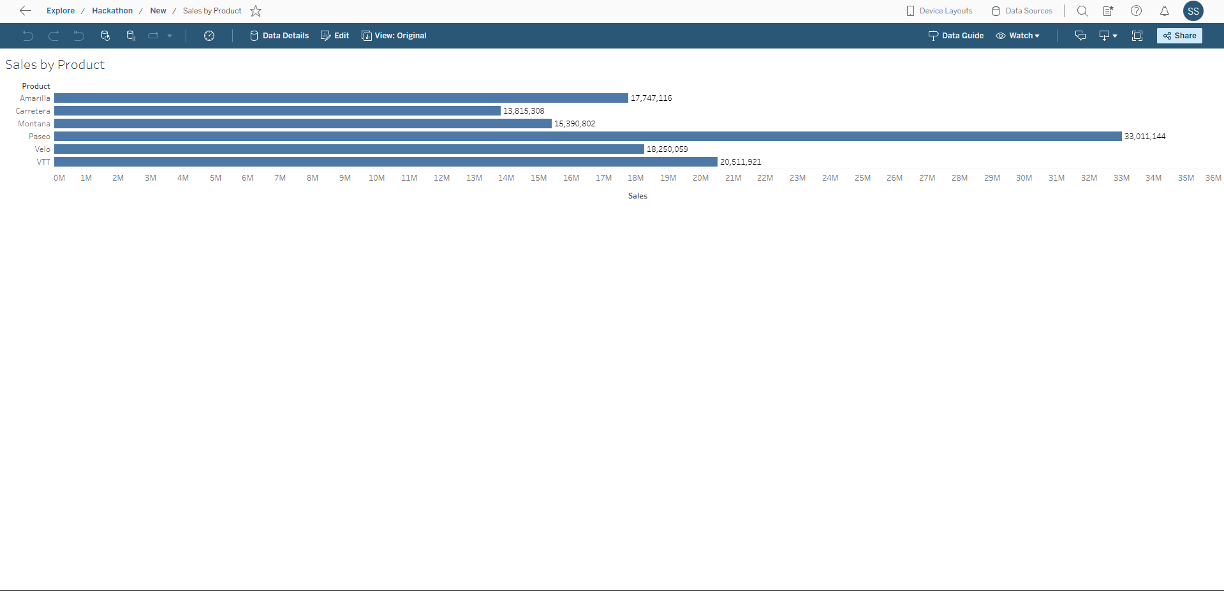Select the Amarilla bar
The height and width of the screenshot is (591, 1224).
341,98
